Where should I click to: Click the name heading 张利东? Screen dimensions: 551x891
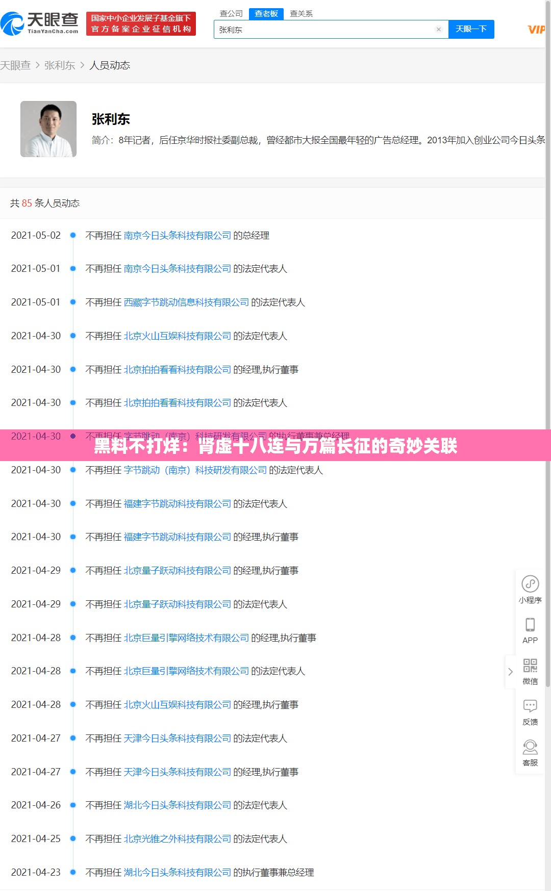(x=111, y=119)
